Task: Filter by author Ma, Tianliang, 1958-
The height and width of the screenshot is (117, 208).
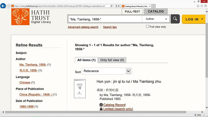Action: [x=33, y=65]
